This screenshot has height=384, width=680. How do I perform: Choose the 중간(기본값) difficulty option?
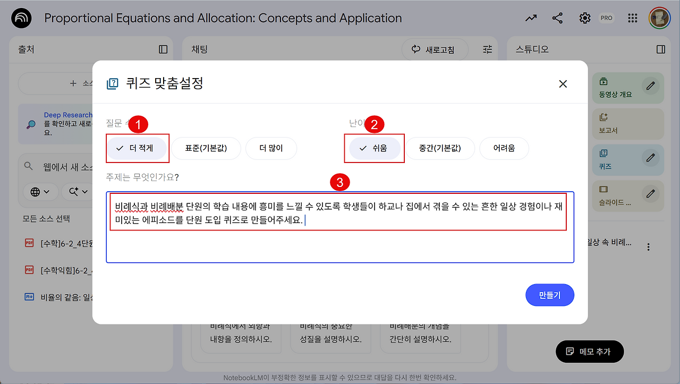pyautogui.click(x=440, y=148)
